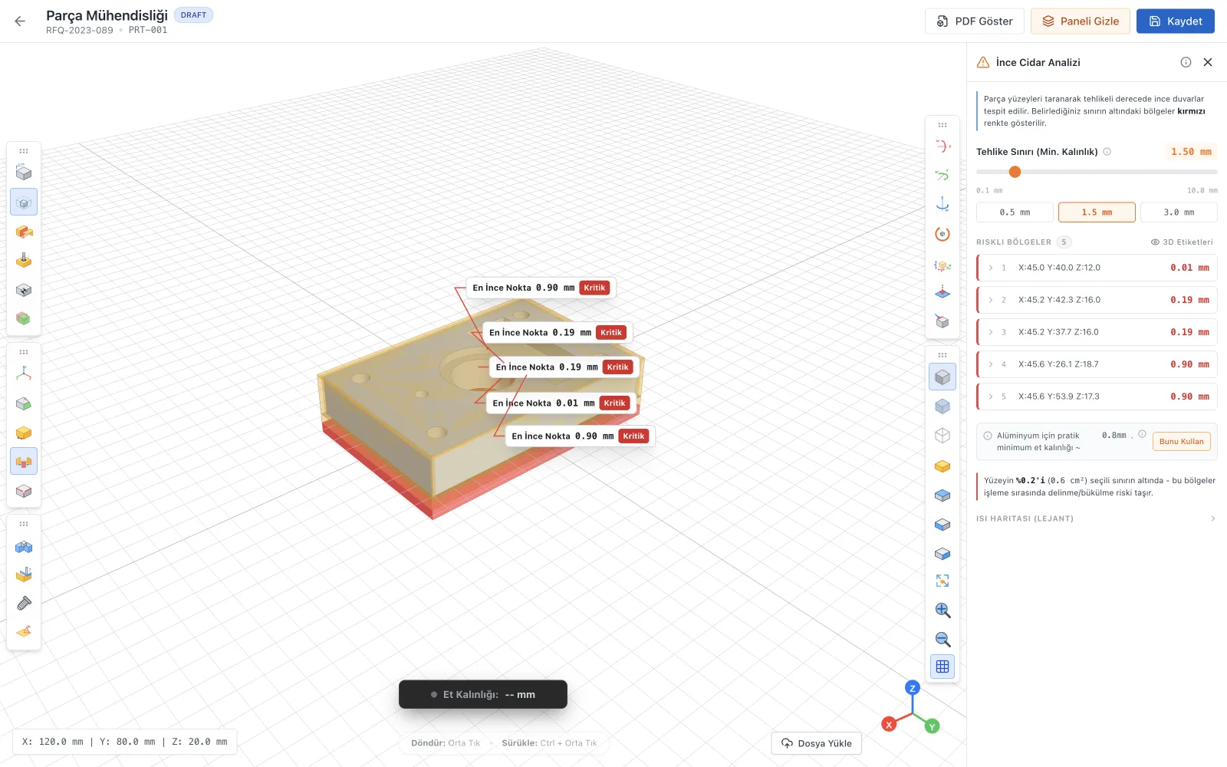Toggle the Paneli Gizle panel button
The width and height of the screenshot is (1227, 767).
point(1081,21)
